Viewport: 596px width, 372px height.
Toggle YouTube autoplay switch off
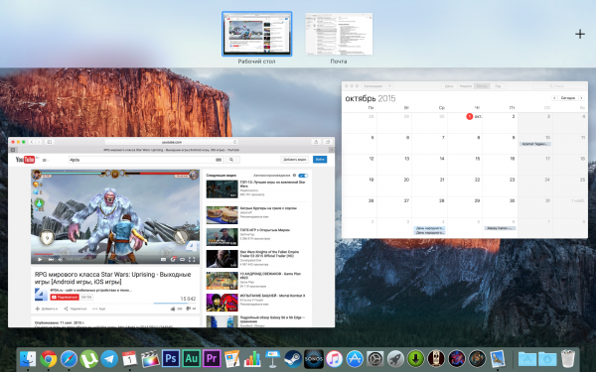(303, 176)
